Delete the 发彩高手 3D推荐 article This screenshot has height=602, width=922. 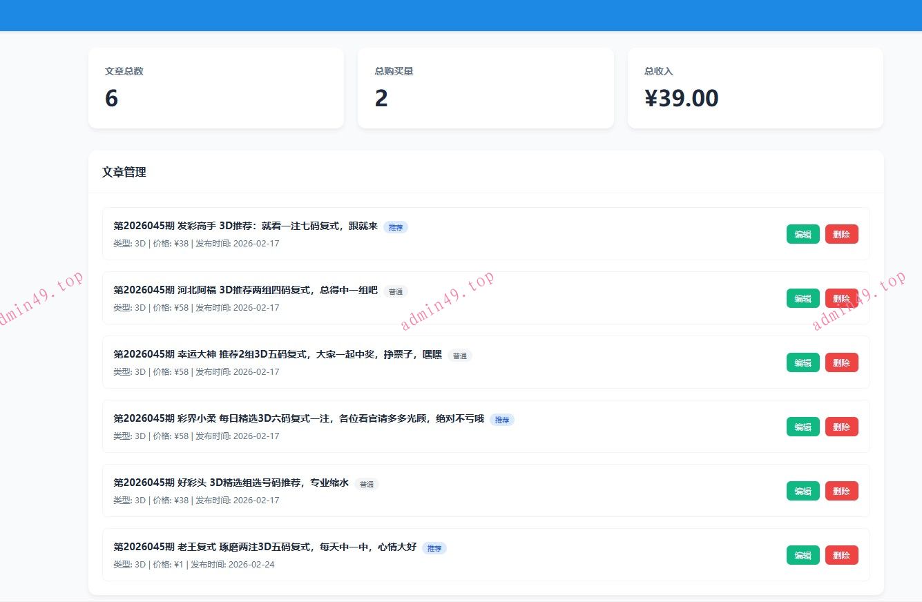point(841,234)
